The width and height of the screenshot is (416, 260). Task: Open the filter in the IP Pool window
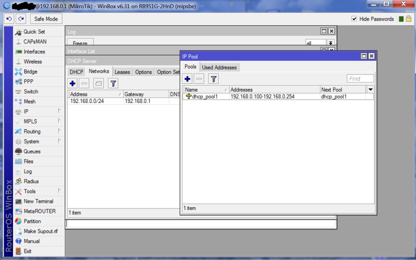tap(213, 79)
